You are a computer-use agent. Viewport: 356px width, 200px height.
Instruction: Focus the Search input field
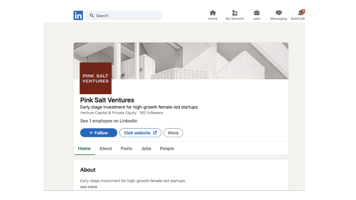[124, 16]
